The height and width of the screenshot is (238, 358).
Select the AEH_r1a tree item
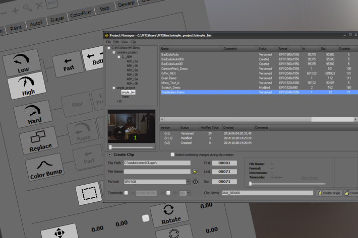click(132, 61)
